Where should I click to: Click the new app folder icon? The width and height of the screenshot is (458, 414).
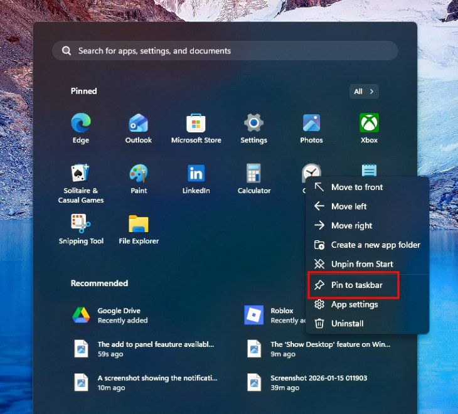tap(319, 245)
